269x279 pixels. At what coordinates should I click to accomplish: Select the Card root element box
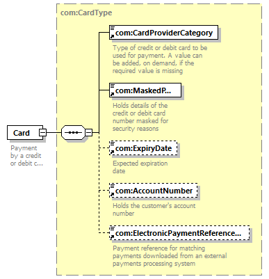click(x=25, y=133)
